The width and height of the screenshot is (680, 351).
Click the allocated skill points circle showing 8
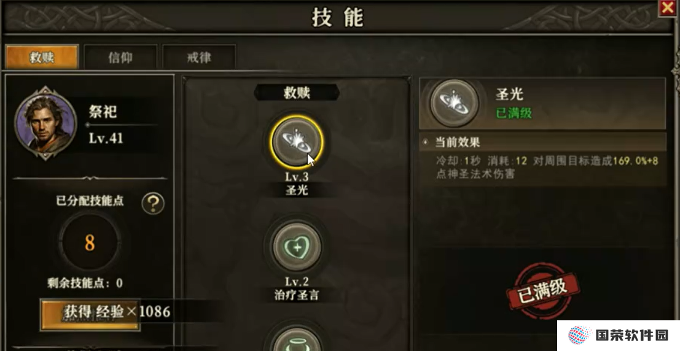coord(90,243)
